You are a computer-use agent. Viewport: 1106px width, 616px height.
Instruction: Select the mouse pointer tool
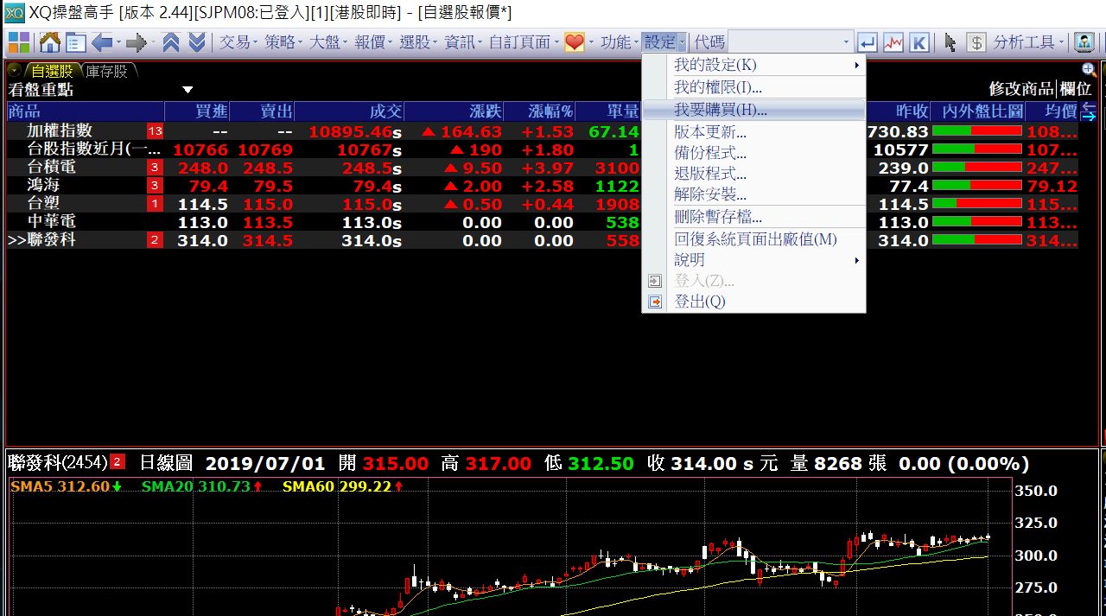[950, 42]
